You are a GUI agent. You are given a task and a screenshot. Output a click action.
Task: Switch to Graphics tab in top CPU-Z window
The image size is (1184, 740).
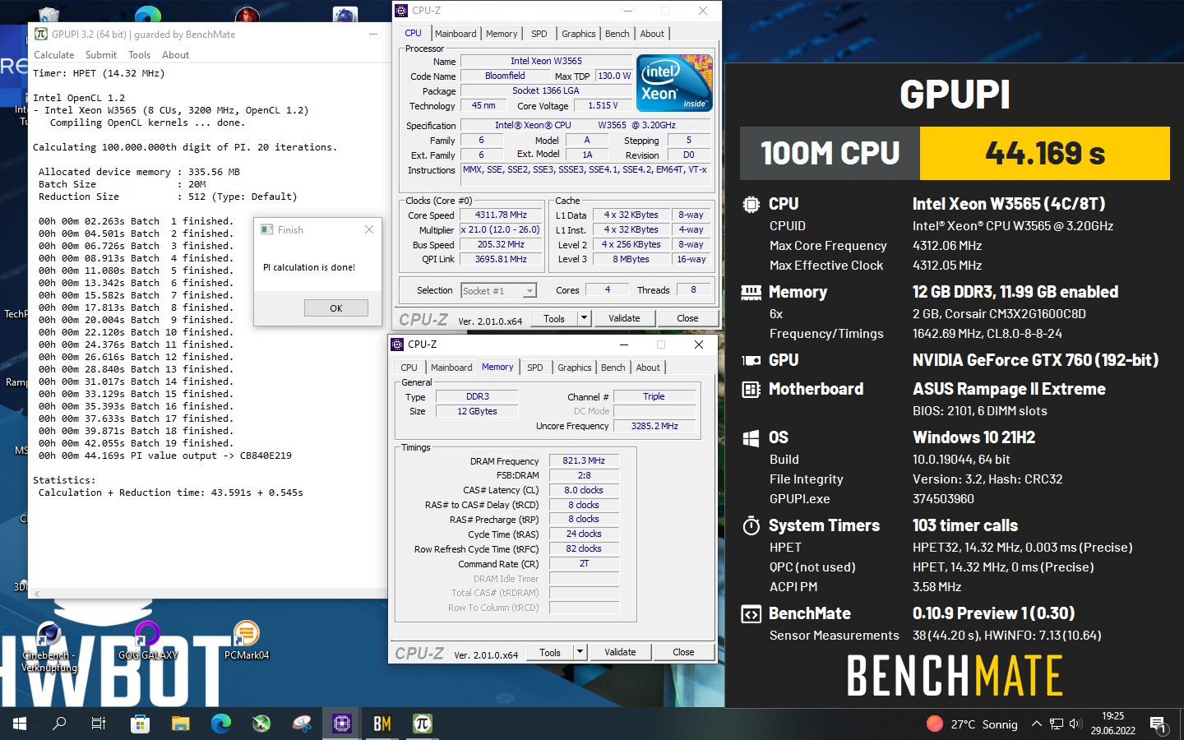click(x=579, y=34)
